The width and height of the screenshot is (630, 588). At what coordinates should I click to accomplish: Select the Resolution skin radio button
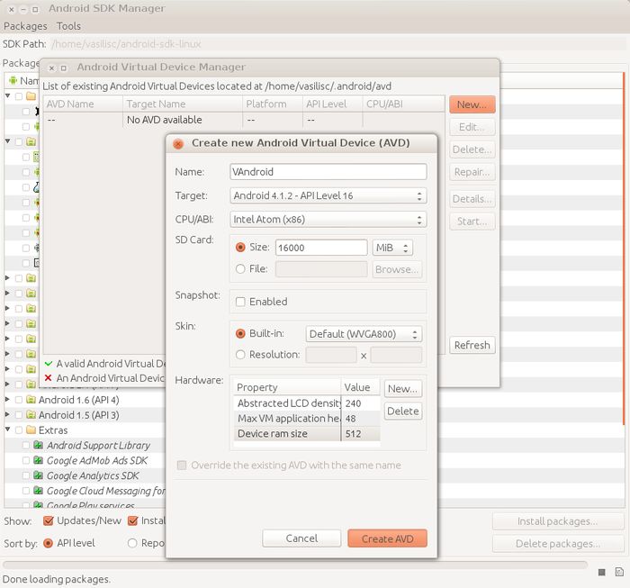pos(240,355)
